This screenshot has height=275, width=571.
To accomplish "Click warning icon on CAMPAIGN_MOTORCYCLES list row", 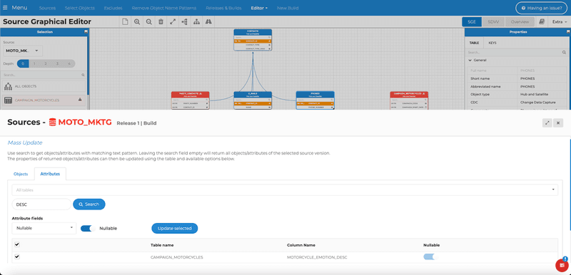I will pos(80,100).
